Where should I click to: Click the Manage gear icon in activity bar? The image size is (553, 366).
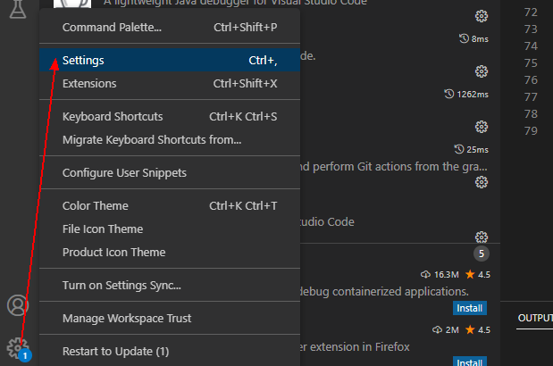point(17,347)
